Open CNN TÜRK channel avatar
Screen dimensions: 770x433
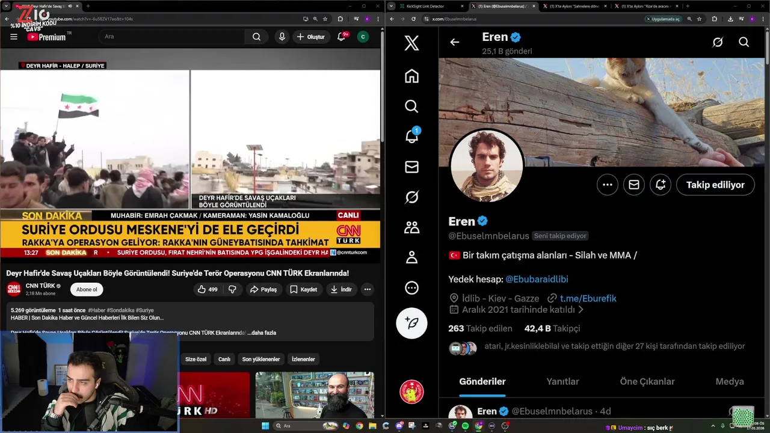pyautogui.click(x=14, y=289)
